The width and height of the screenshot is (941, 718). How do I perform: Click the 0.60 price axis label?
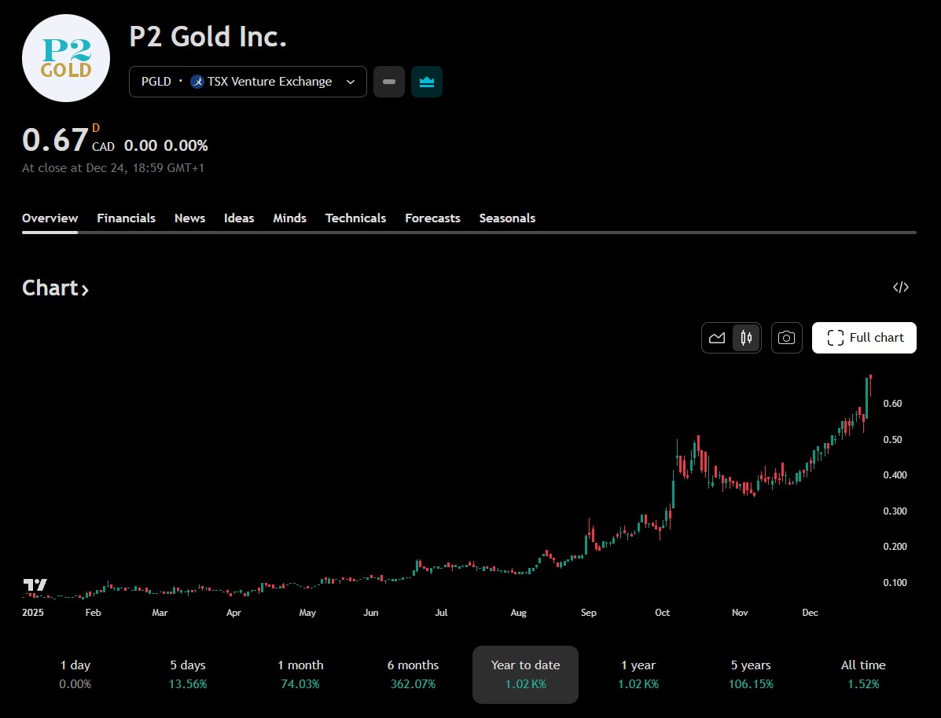(892, 404)
